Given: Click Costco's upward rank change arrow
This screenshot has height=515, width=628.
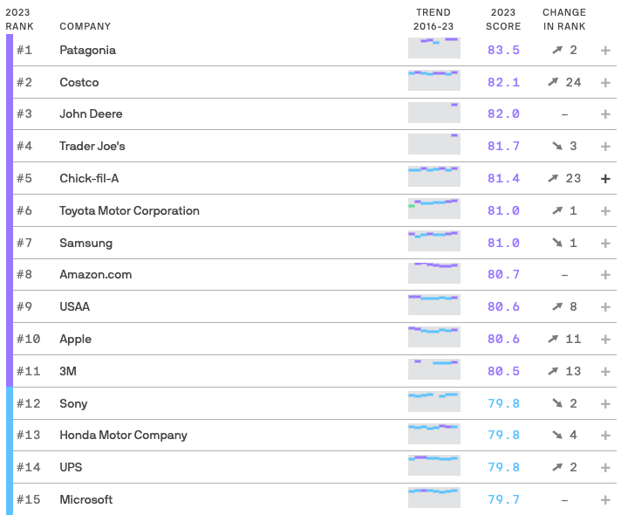Looking at the screenshot, I should [x=553, y=82].
